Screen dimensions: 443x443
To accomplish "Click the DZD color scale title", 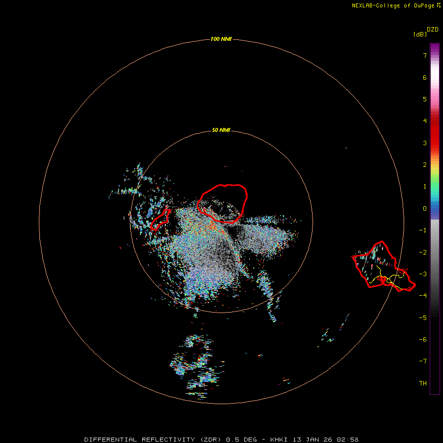I will click(433, 30).
